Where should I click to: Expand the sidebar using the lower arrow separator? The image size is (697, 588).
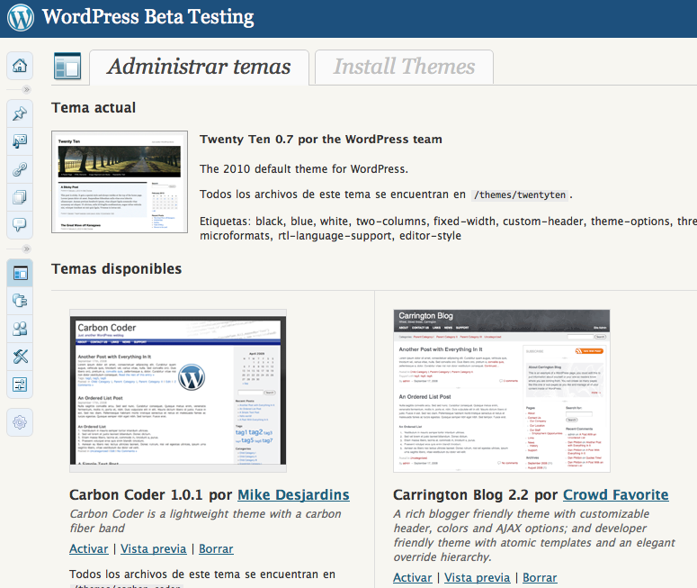pos(26,249)
